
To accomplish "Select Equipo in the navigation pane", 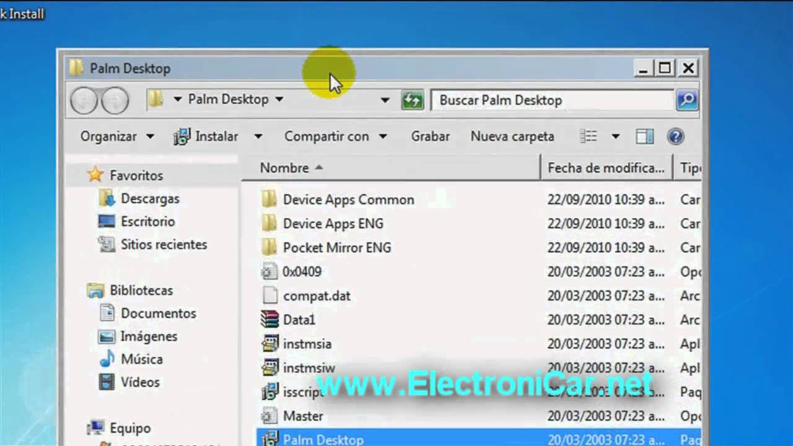I will 130,427.
